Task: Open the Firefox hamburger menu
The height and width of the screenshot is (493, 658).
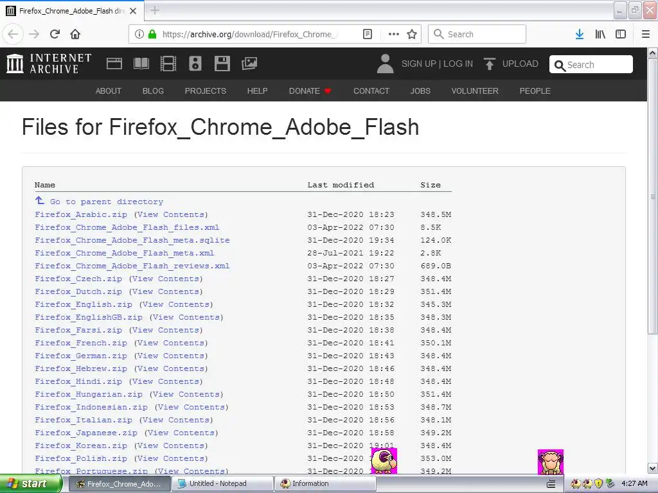Action: pyautogui.click(x=646, y=34)
